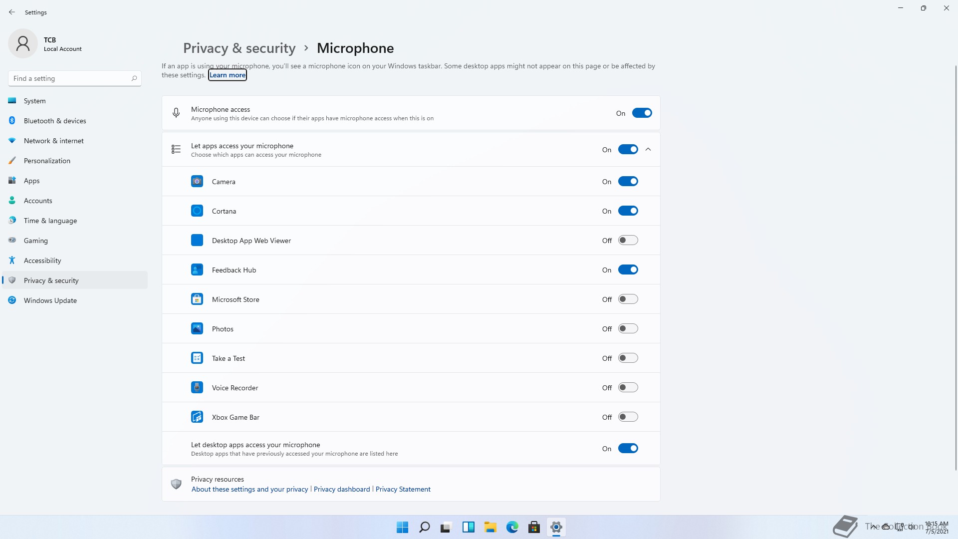
Task: Disable microphone for Camera
Action: pos(628,181)
